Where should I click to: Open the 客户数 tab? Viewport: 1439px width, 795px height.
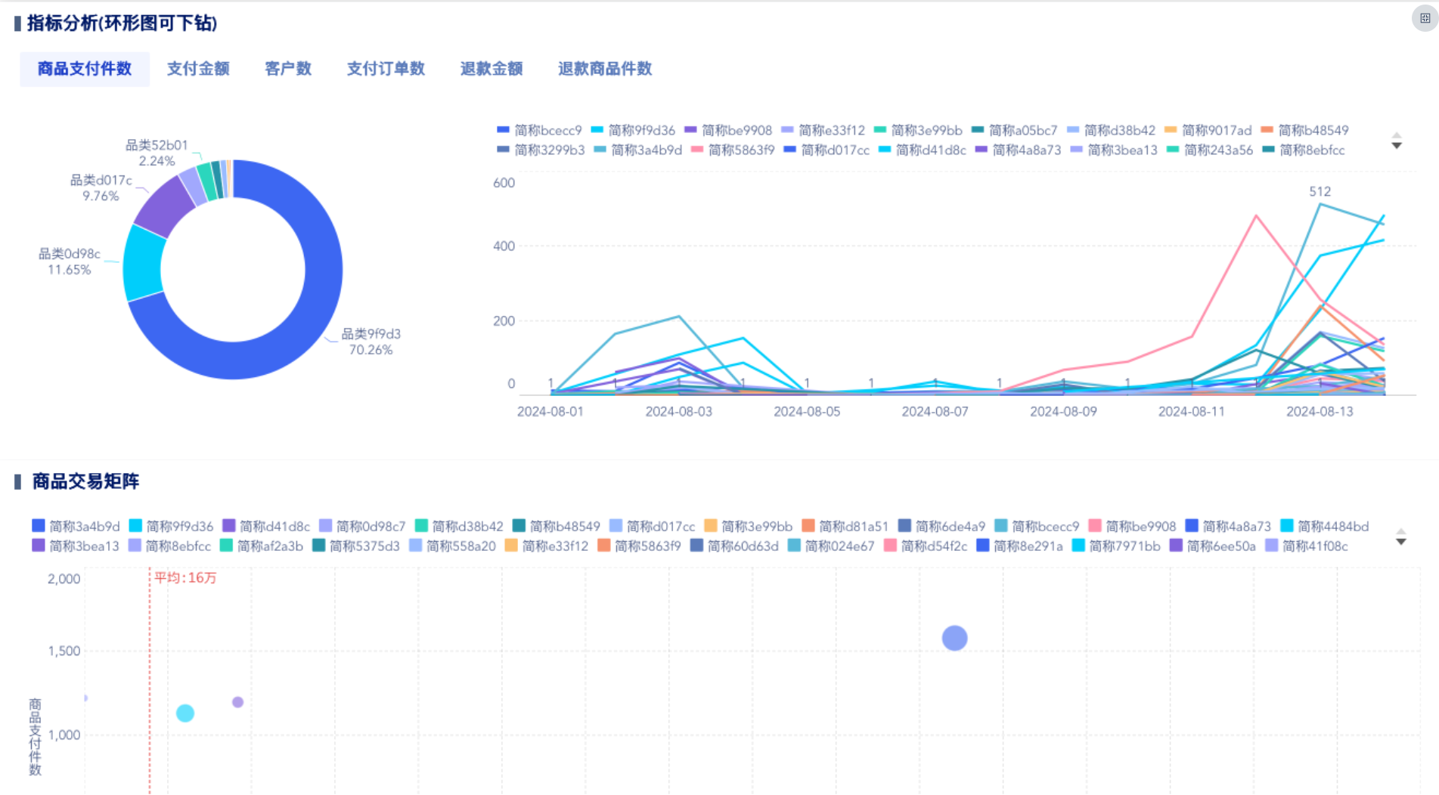(x=287, y=69)
